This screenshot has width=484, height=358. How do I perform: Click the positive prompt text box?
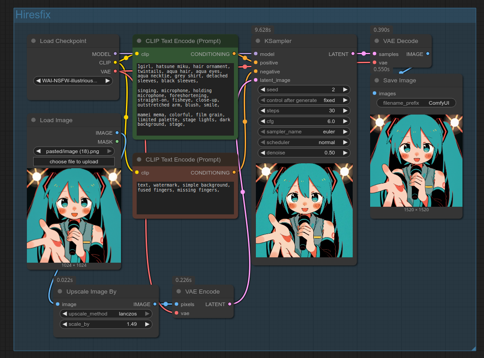pos(185,99)
